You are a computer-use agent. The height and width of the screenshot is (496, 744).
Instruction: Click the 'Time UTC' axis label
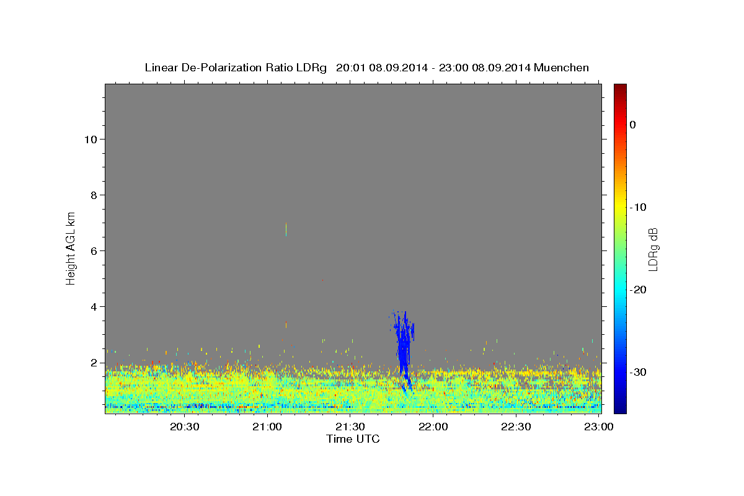coord(353,439)
